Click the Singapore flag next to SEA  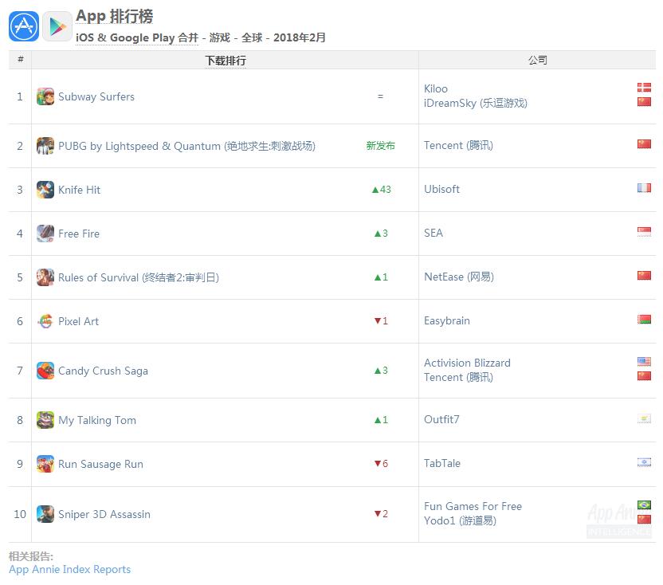click(644, 231)
